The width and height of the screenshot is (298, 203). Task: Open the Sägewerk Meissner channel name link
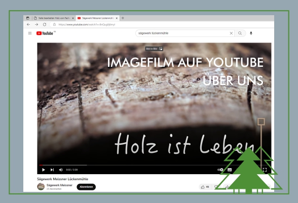(x=59, y=185)
